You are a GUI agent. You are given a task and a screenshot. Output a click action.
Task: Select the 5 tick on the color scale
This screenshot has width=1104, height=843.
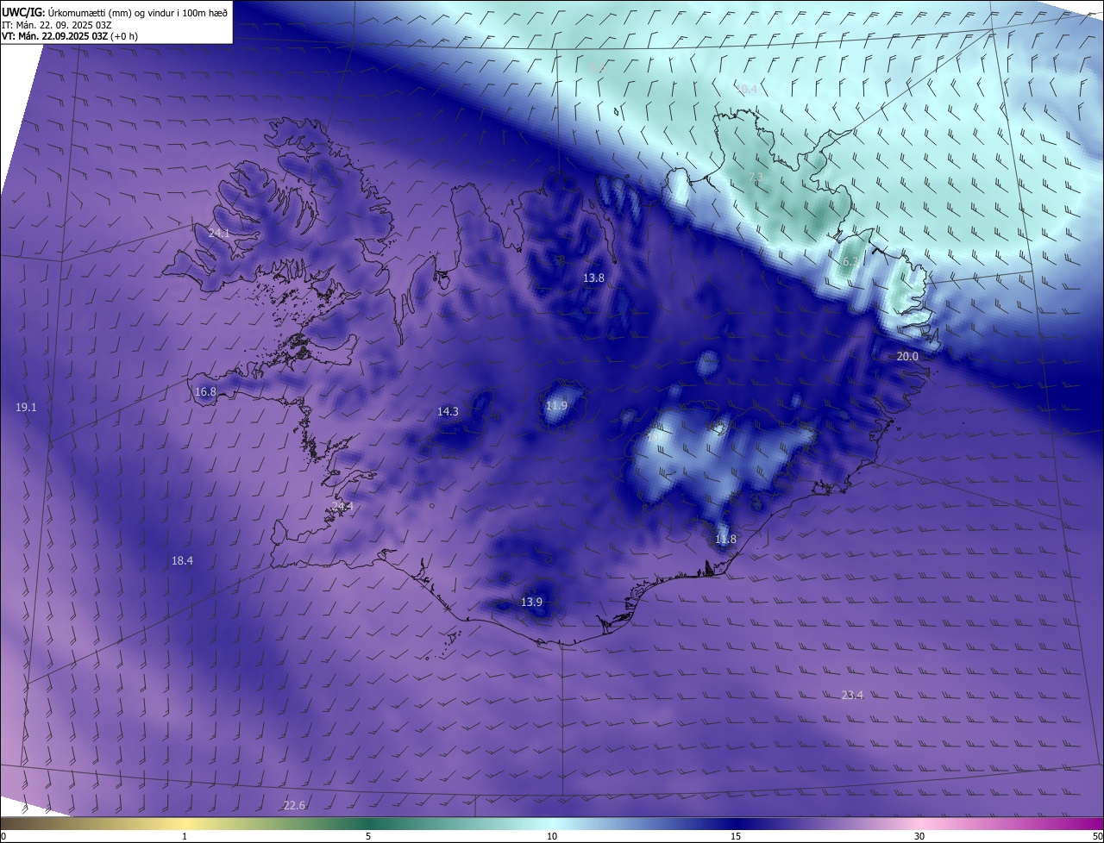pyautogui.click(x=368, y=836)
